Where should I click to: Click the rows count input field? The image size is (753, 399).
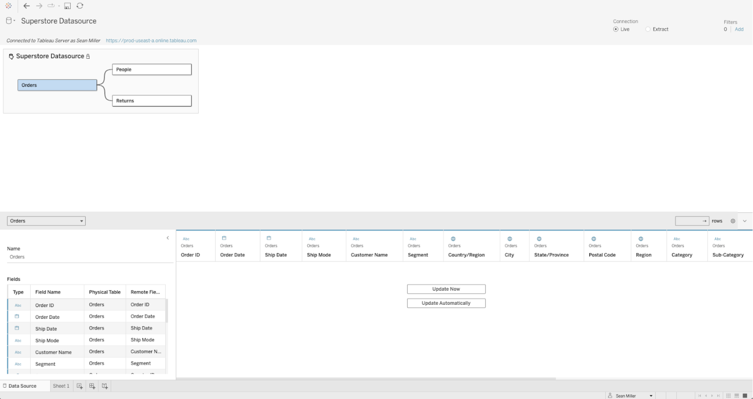(x=689, y=221)
